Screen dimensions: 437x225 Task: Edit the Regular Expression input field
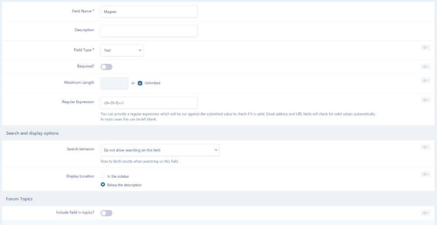149,102
